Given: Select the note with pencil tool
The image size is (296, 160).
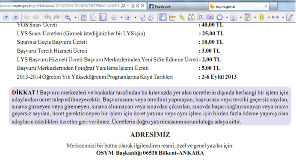Looking at the screenshot, I should coord(248,17).
